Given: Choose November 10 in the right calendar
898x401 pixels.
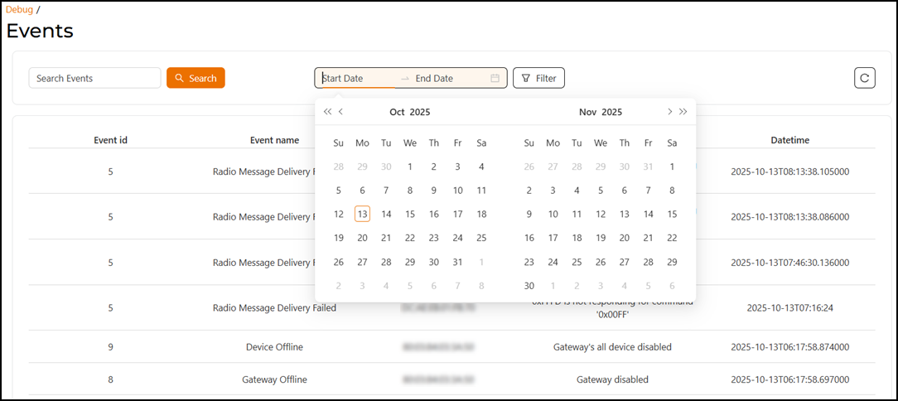Looking at the screenshot, I should click(553, 215).
